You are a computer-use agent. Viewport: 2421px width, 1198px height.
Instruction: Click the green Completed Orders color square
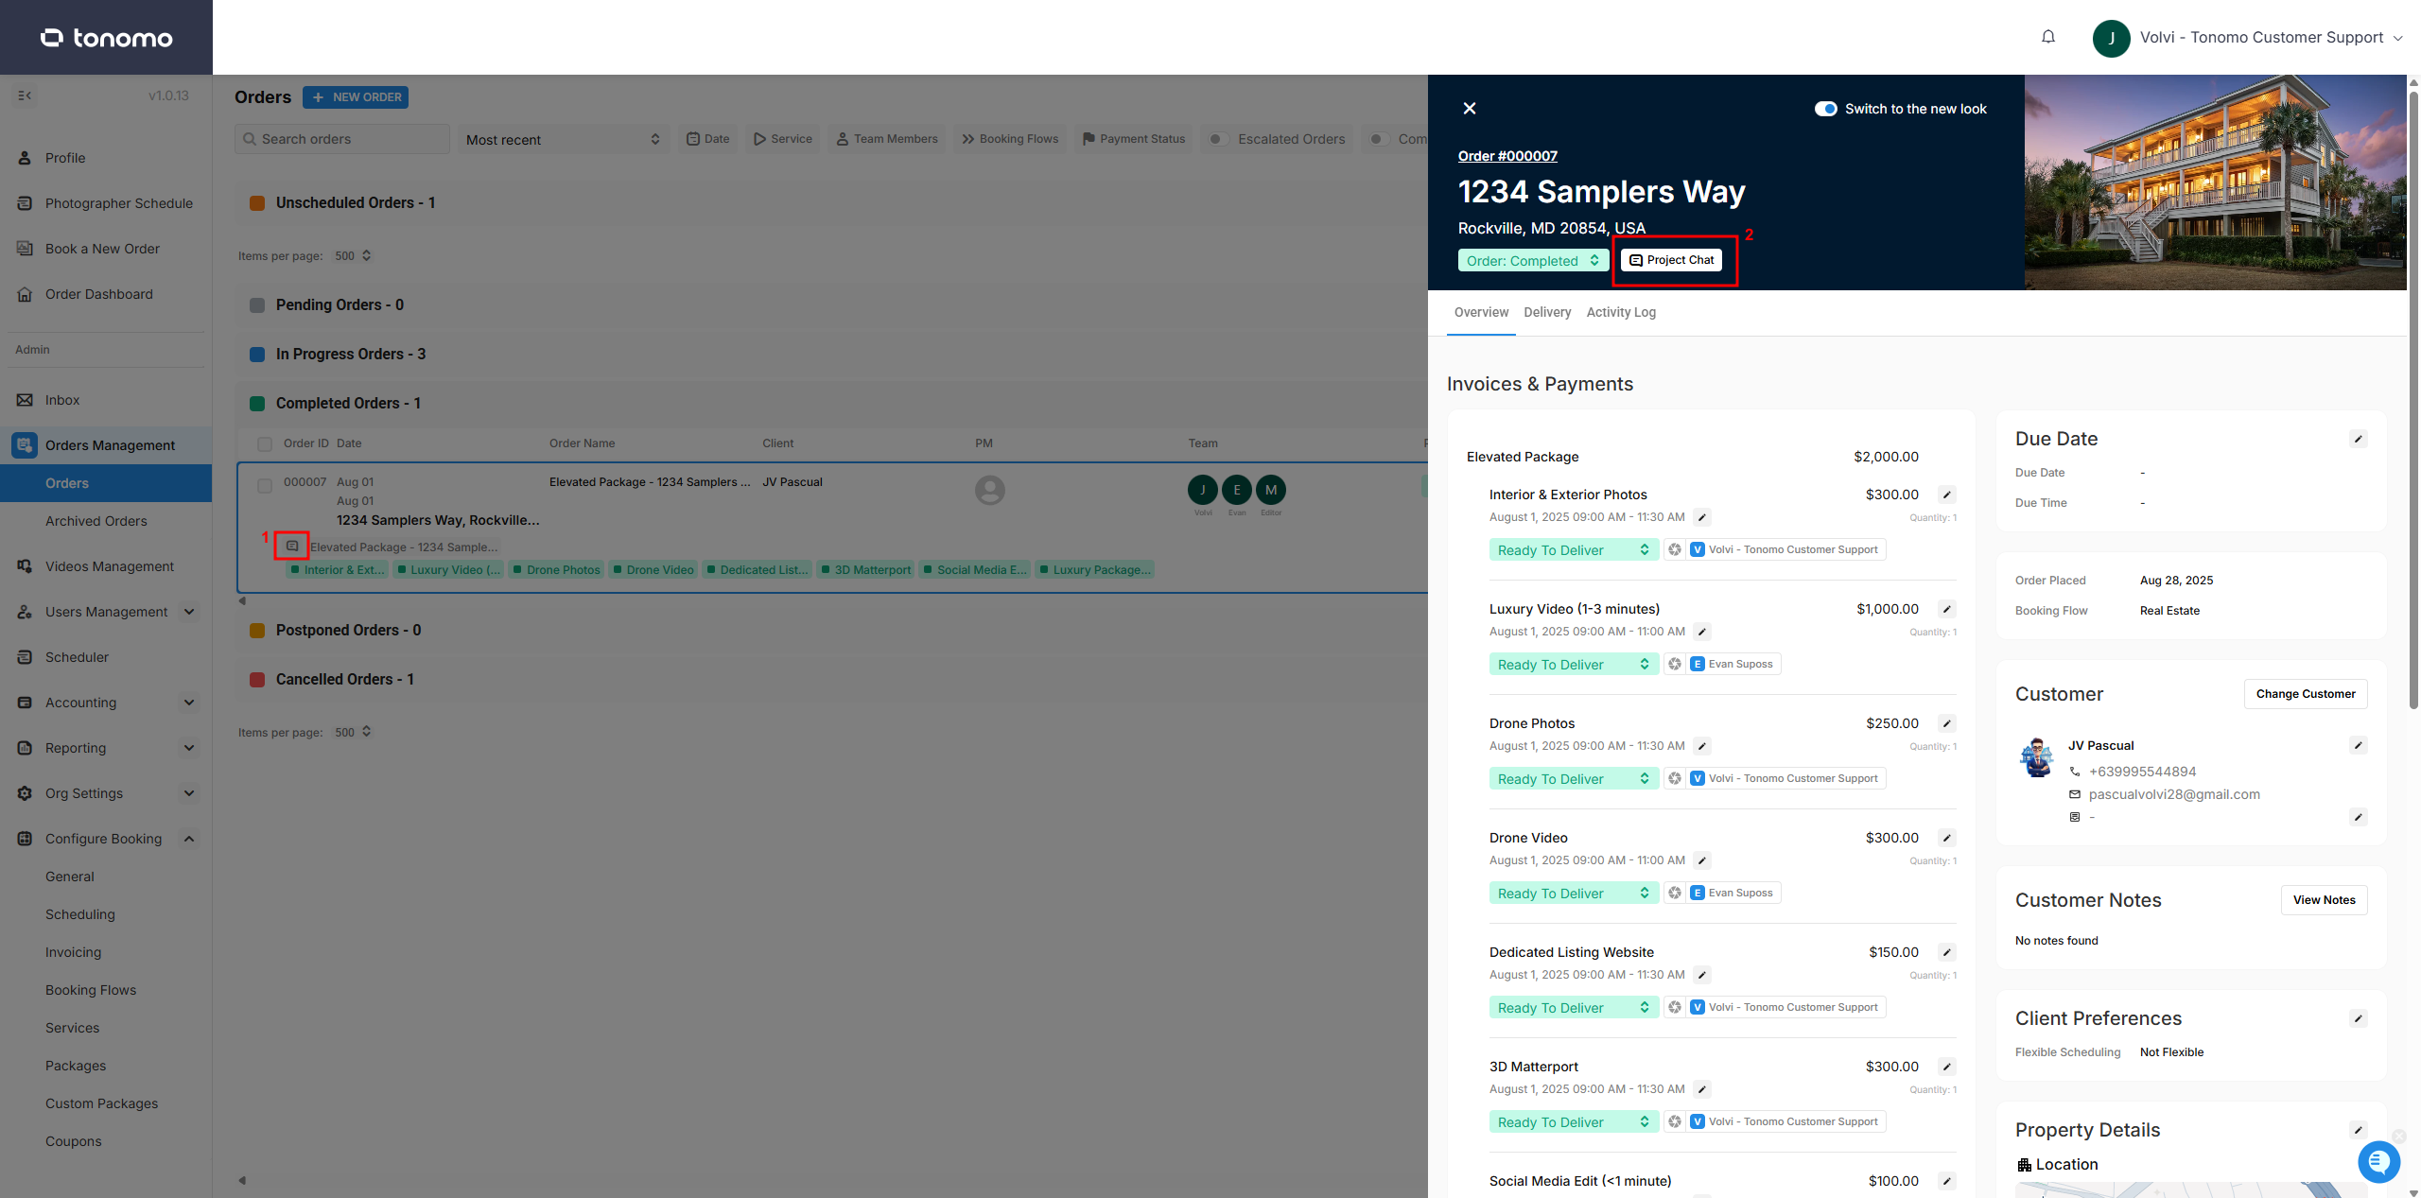pos(257,404)
